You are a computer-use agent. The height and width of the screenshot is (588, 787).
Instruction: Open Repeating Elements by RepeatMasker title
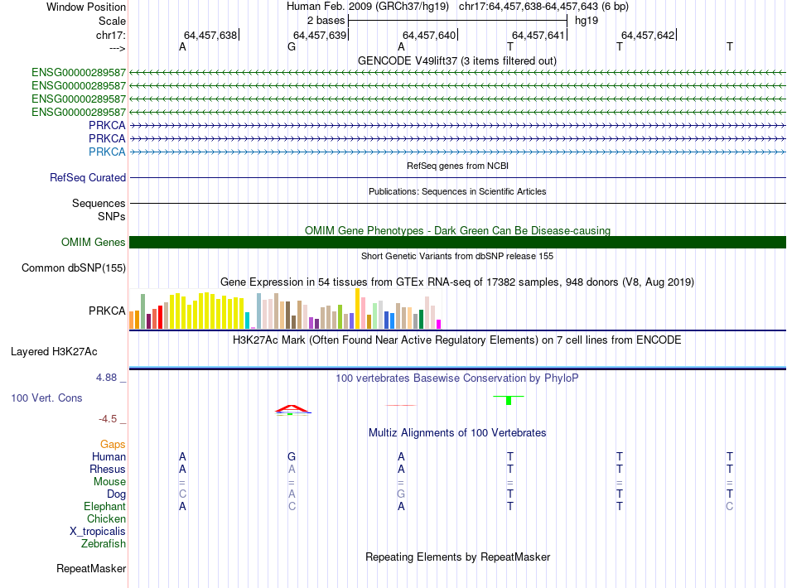coord(458,557)
